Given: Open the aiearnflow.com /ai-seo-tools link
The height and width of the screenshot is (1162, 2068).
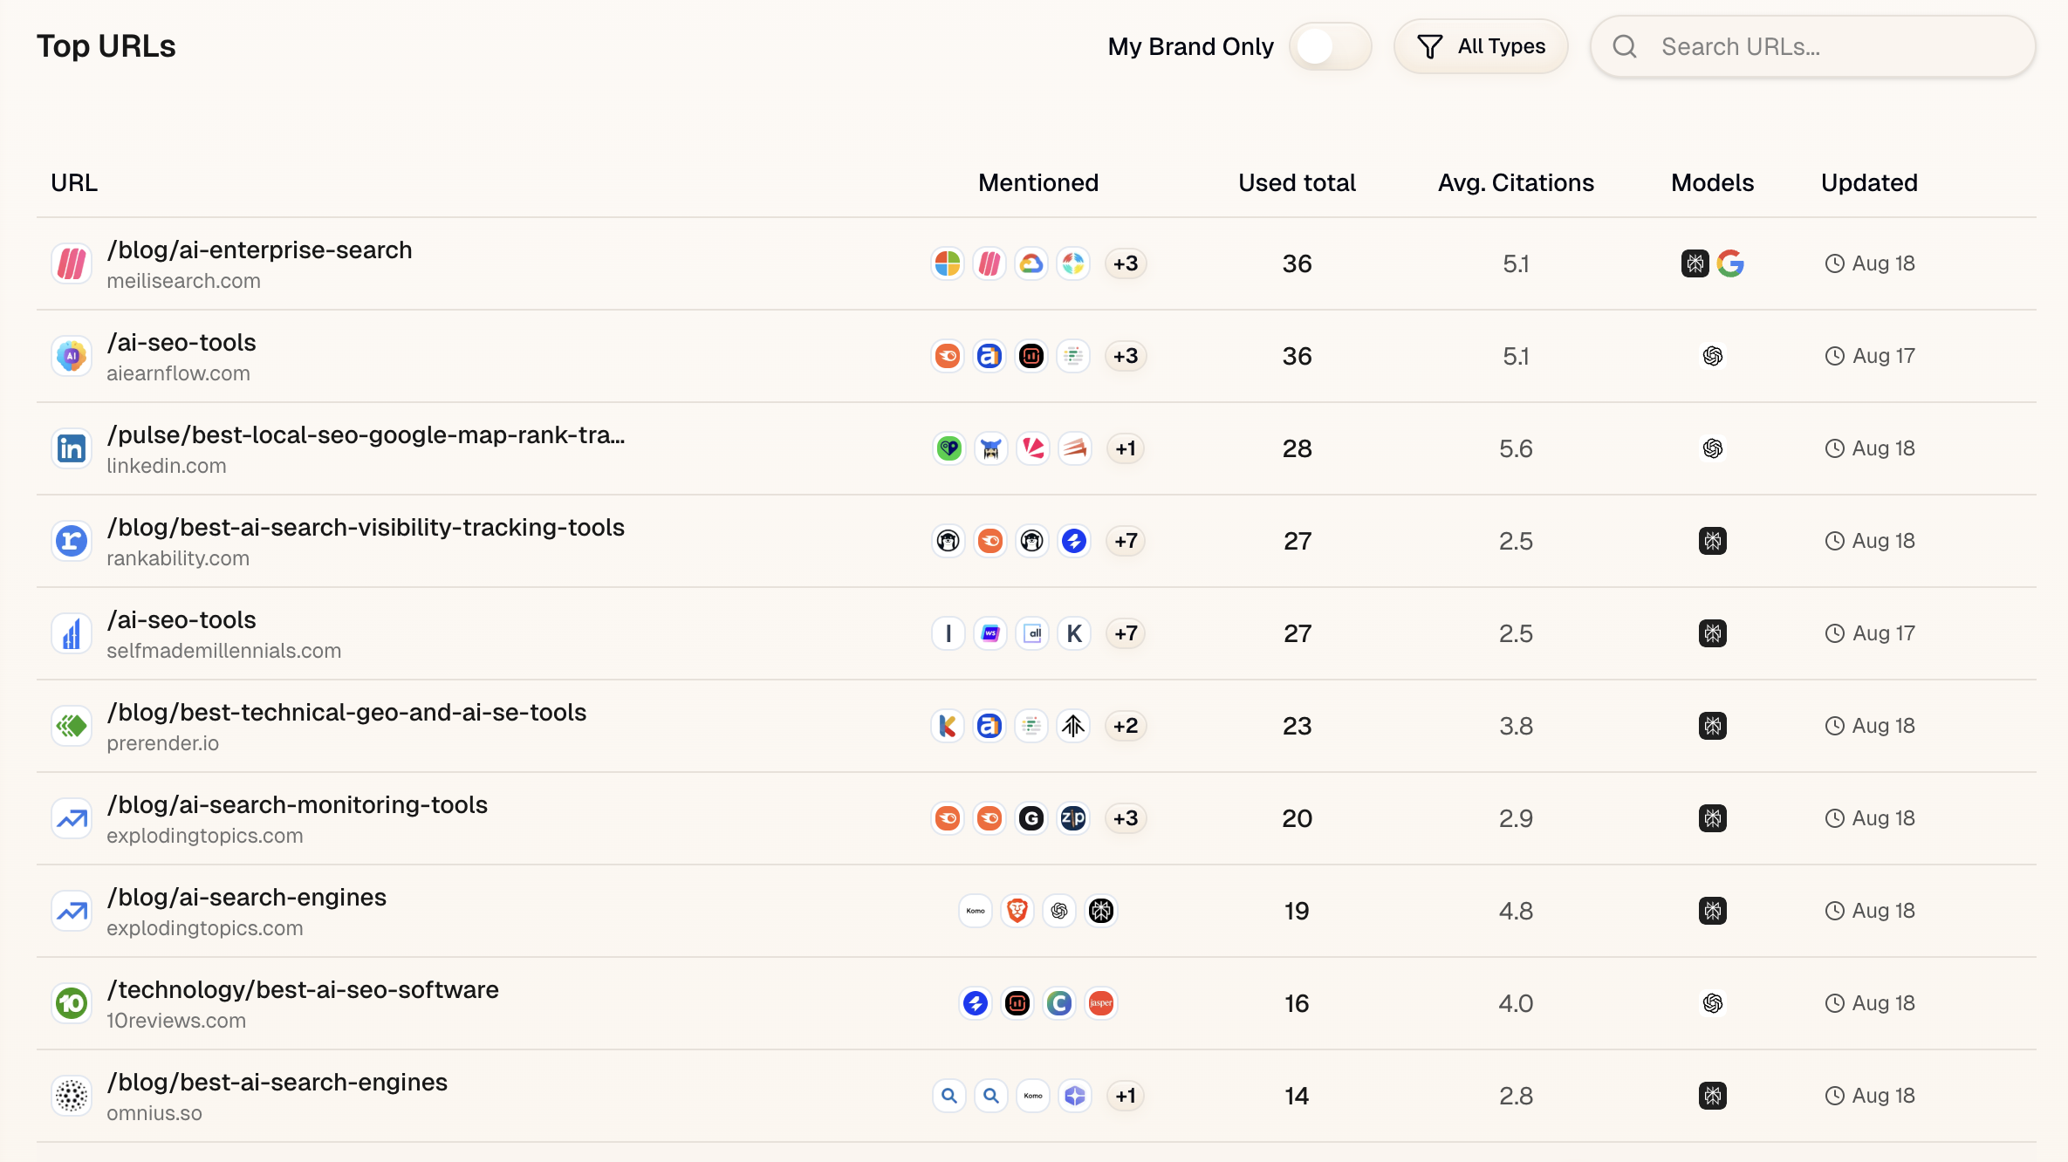Looking at the screenshot, I should [181, 343].
